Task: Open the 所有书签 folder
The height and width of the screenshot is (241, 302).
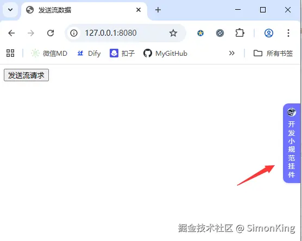Action: click(x=273, y=53)
